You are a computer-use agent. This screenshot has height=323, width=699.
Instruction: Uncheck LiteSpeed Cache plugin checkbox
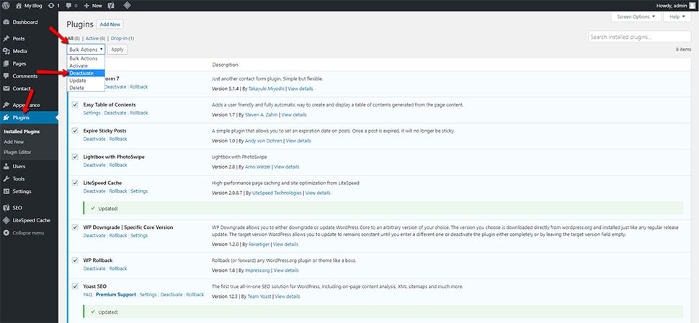click(75, 183)
